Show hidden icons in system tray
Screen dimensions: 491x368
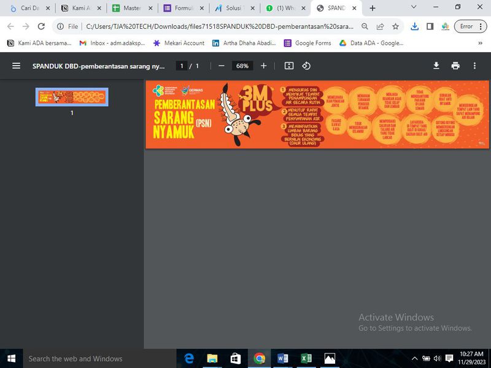coord(415,359)
